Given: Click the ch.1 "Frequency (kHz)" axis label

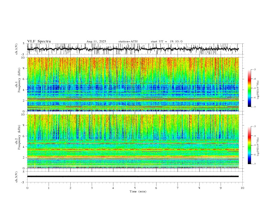Looking at the screenshot, I should coord(19,80).
